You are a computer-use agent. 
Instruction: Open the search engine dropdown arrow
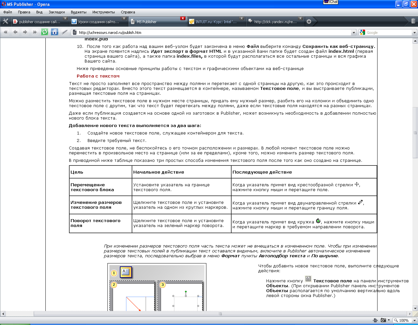[x=414, y=33]
